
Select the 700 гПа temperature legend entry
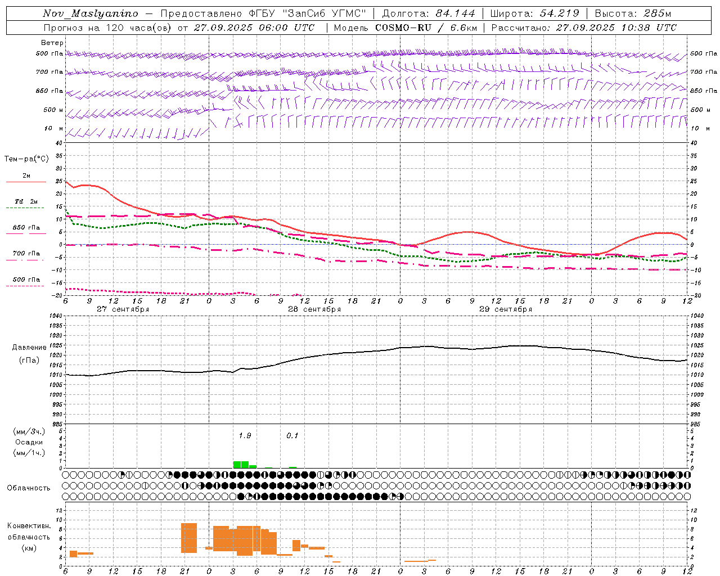point(26,254)
